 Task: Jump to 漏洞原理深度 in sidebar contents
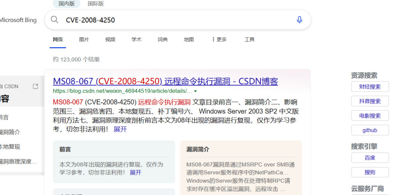[18, 162]
